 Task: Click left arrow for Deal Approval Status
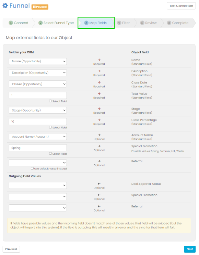pos(99,184)
